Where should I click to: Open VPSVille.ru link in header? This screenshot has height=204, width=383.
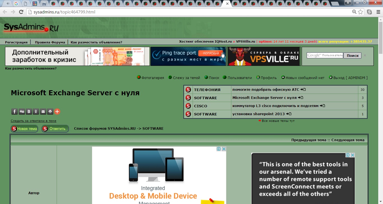(x=246, y=41)
